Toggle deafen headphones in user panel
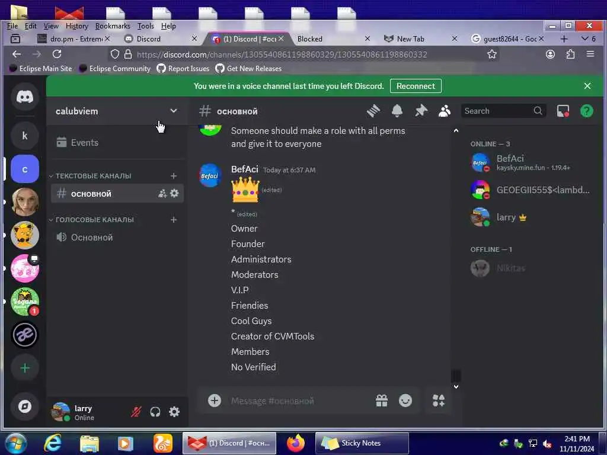 pyautogui.click(x=155, y=412)
